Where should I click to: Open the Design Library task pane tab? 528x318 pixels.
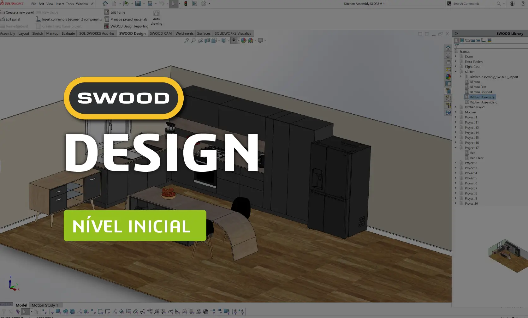tap(448, 55)
